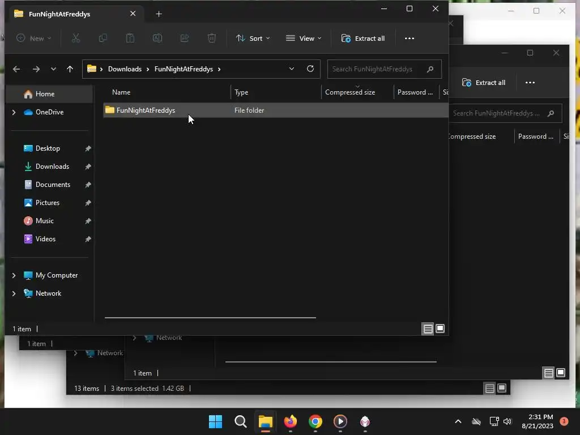Click the Copy icon in toolbar
This screenshot has height=435, width=580.
tap(103, 38)
